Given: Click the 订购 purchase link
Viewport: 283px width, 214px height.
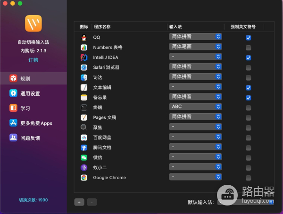Looking at the screenshot, I should [x=33, y=60].
